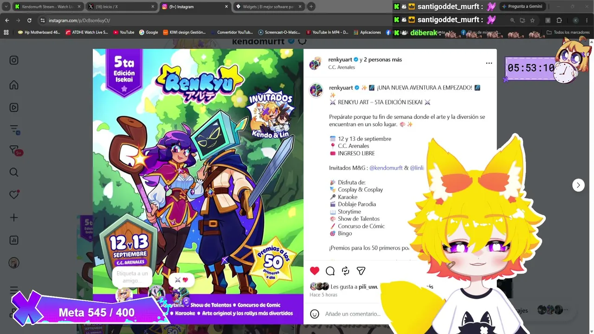Open renkyuart avatar in post header
The height and width of the screenshot is (334, 594).
point(315,64)
